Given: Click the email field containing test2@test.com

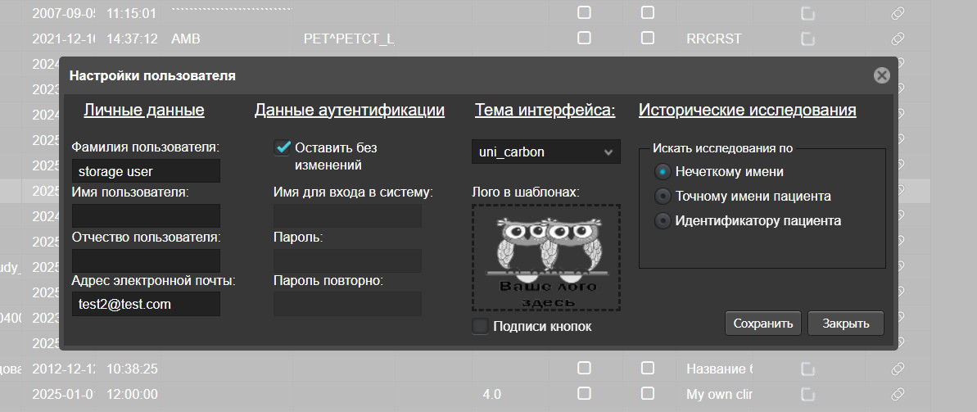Looking at the screenshot, I should pyautogui.click(x=146, y=304).
